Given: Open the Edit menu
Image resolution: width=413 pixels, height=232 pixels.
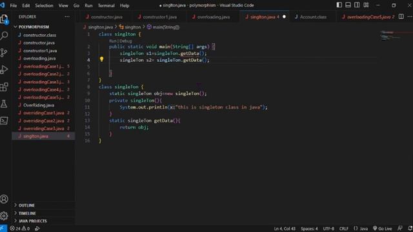Looking at the screenshot, I should [26, 5].
